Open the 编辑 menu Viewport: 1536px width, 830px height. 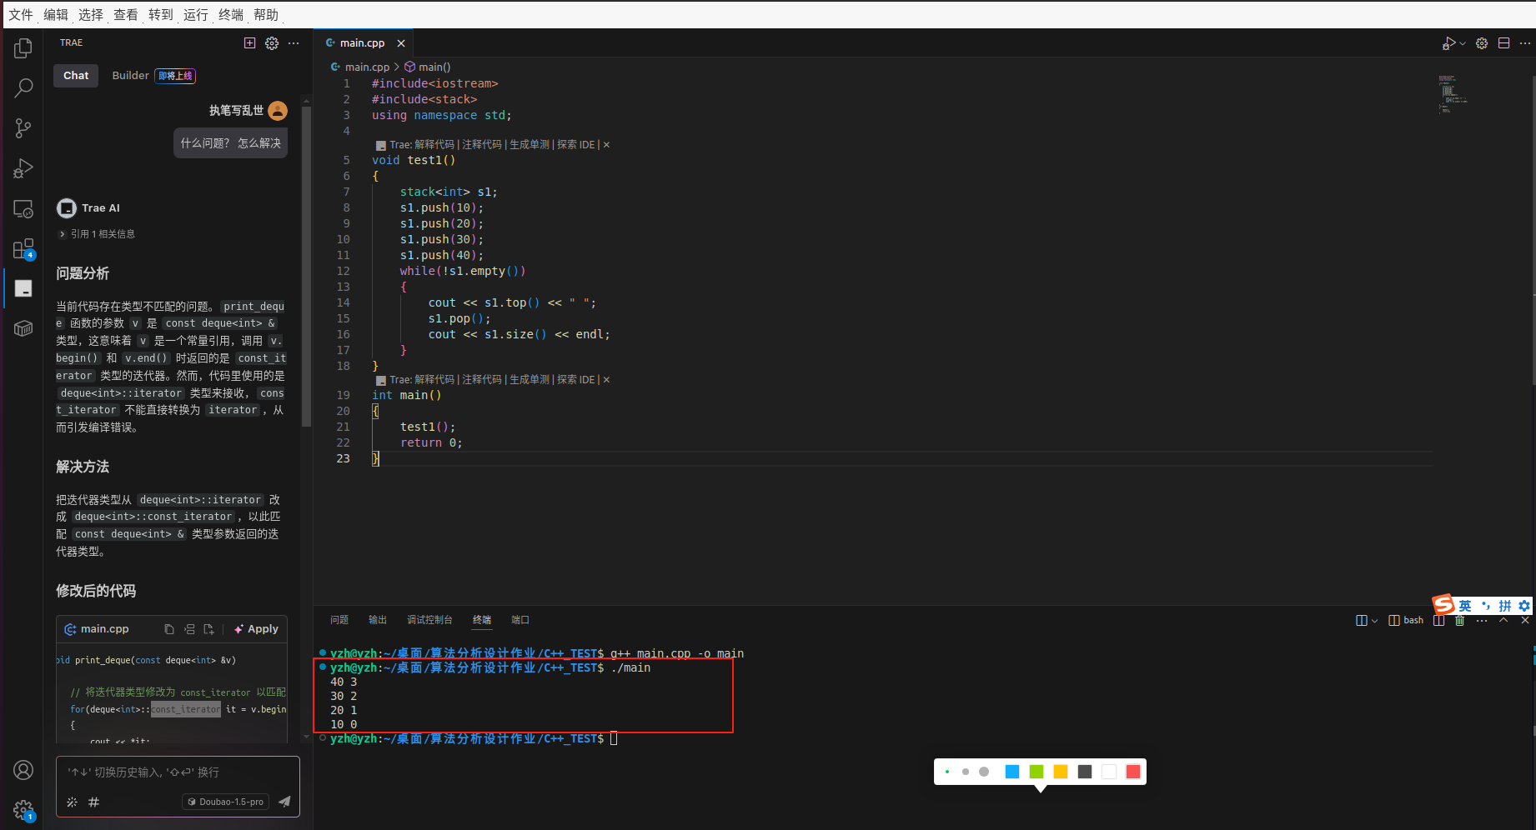click(56, 14)
